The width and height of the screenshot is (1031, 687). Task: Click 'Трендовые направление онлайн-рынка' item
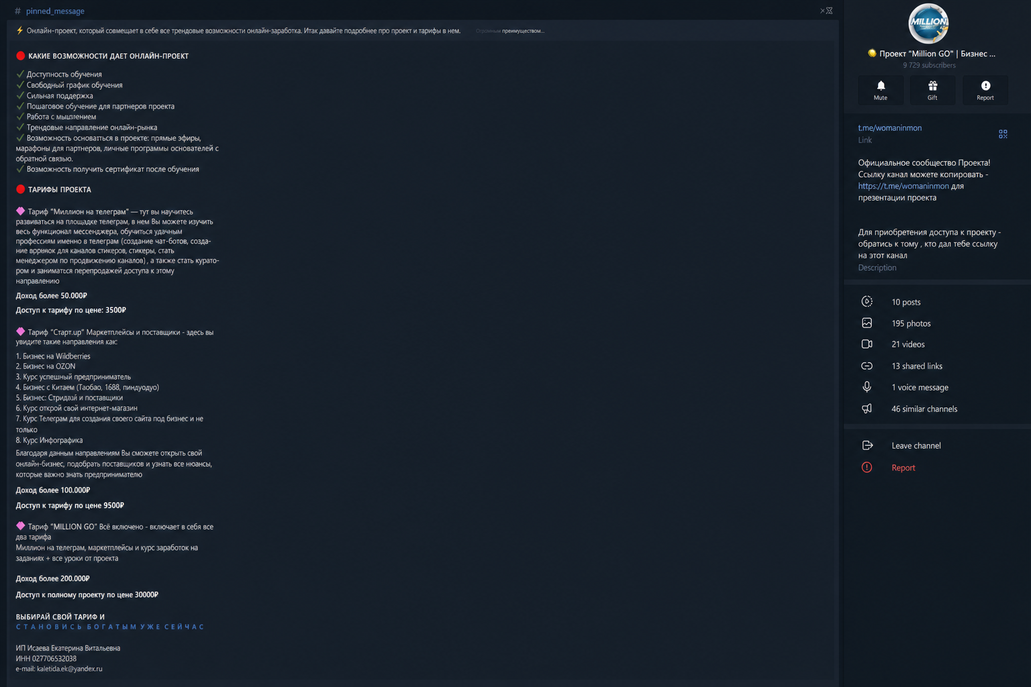[x=92, y=127]
